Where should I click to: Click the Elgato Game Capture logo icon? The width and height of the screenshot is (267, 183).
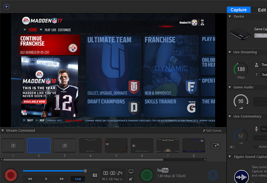coord(7,7)
